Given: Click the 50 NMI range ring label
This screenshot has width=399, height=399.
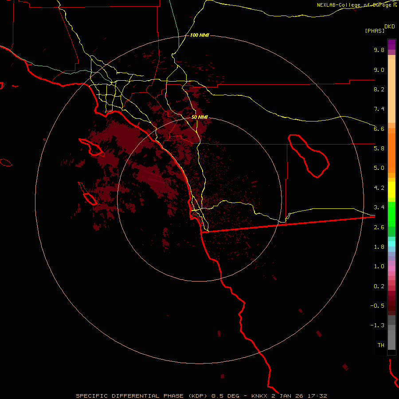Looking at the screenshot, I should coord(199,117).
